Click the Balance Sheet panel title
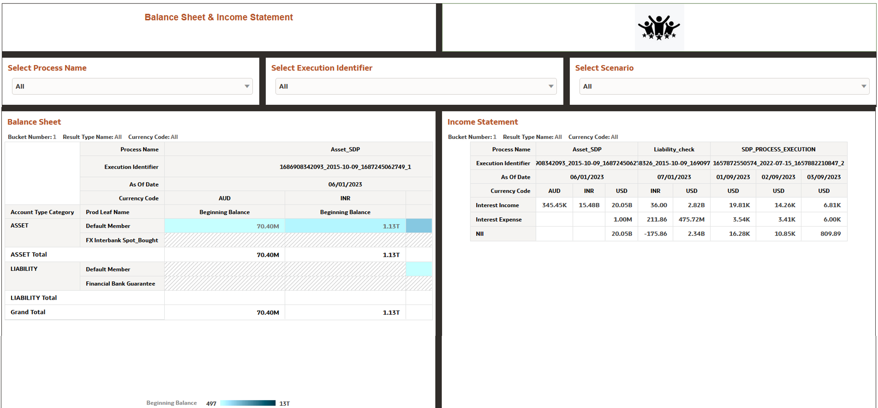 coord(34,122)
